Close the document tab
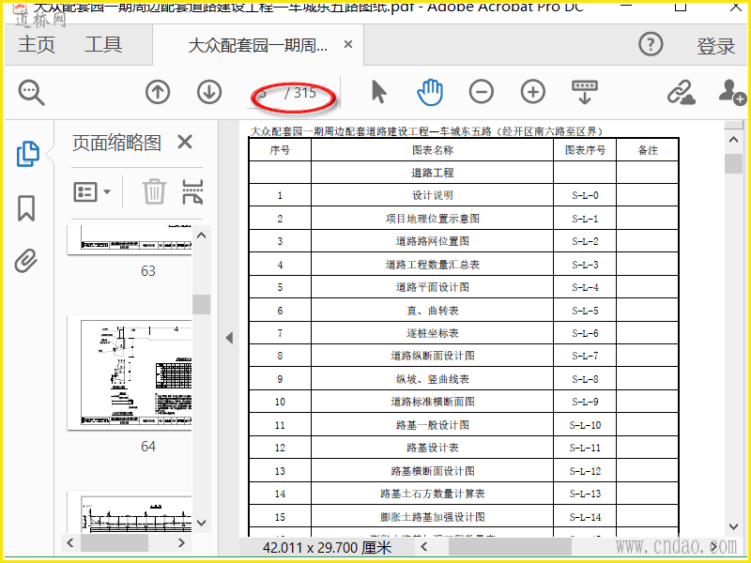This screenshot has height=563, width=751. [348, 44]
